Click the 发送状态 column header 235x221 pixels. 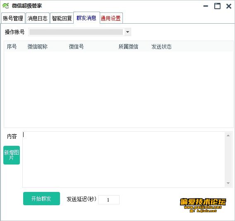click(x=161, y=47)
